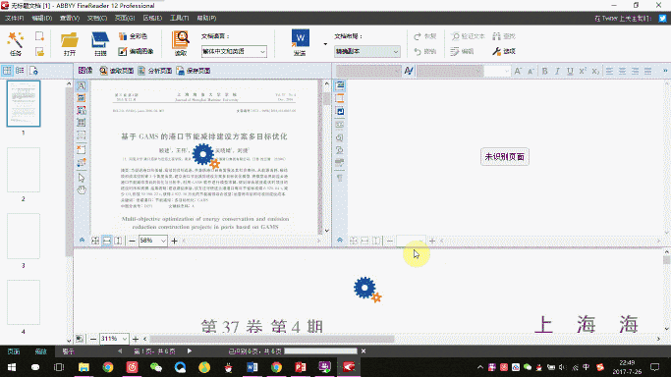Switch pages pane to details list view

(x=20, y=71)
